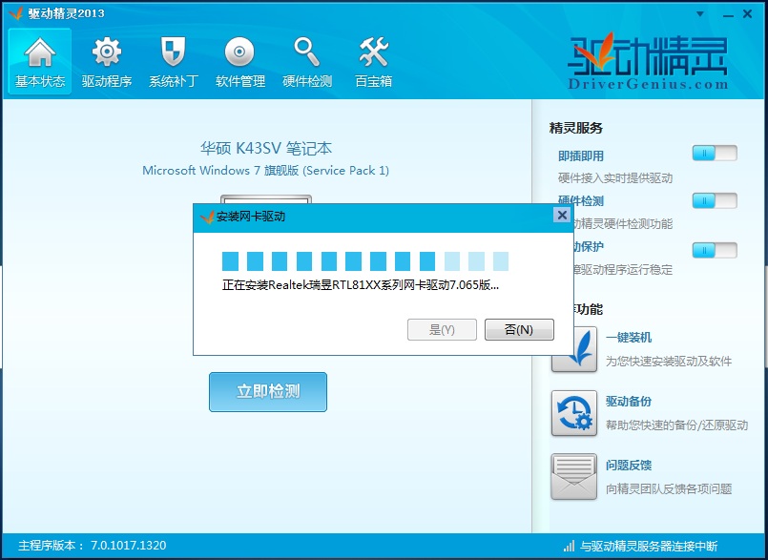Screen dimensions: 768x560
Task: Click the 否(N) button in dialog
Action: point(519,330)
